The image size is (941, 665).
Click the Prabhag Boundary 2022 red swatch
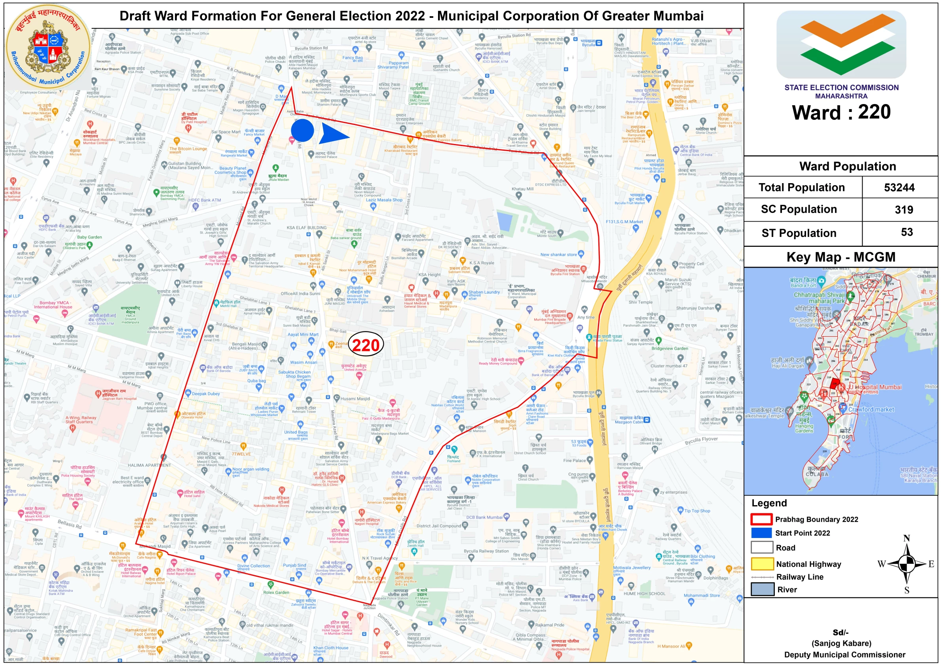coord(761,519)
